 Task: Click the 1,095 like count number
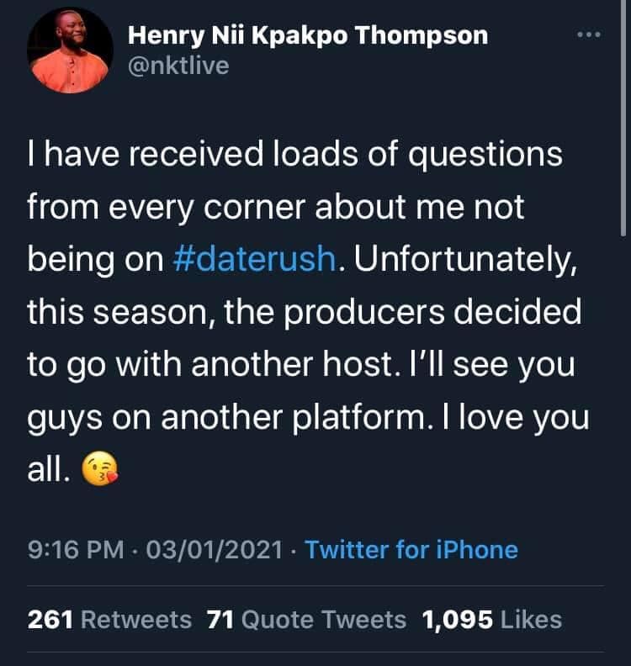click(458, 620)
